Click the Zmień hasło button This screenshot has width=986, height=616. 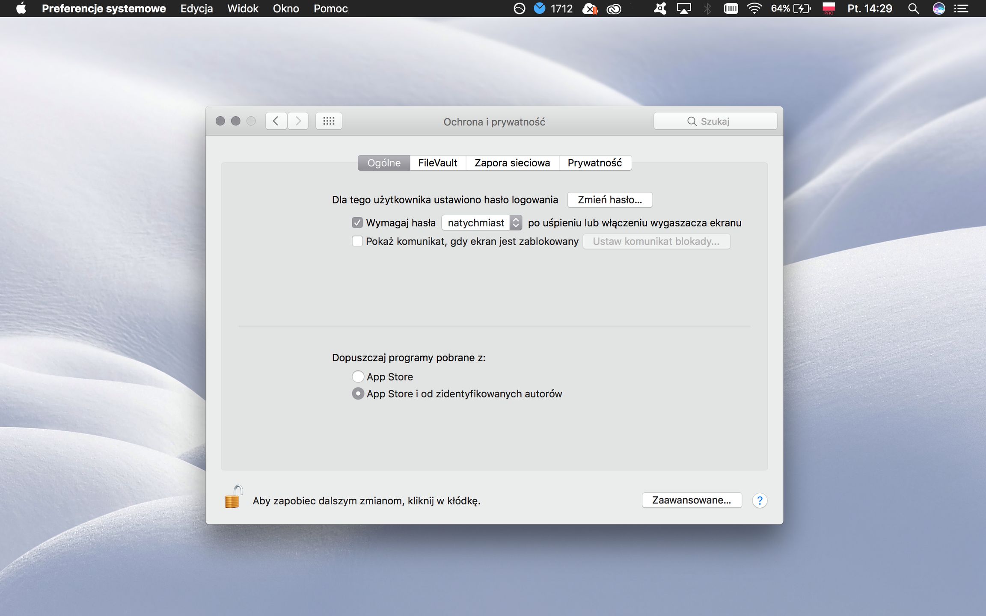609,200
